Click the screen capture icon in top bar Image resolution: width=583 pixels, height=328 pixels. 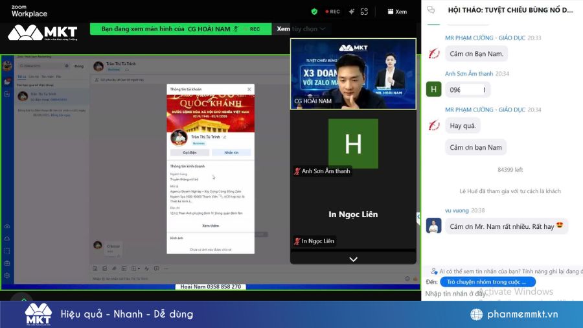coord(364,12)
